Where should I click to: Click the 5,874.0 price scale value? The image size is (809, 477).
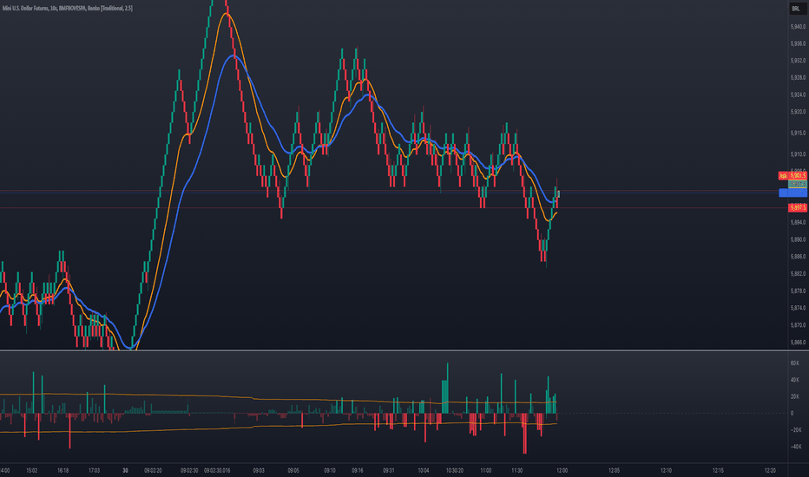pyautogui.click(x=798, y=308)
